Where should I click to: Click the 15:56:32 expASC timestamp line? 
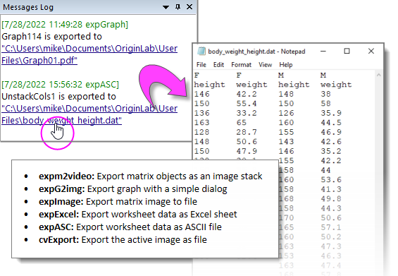click(60, 85)
